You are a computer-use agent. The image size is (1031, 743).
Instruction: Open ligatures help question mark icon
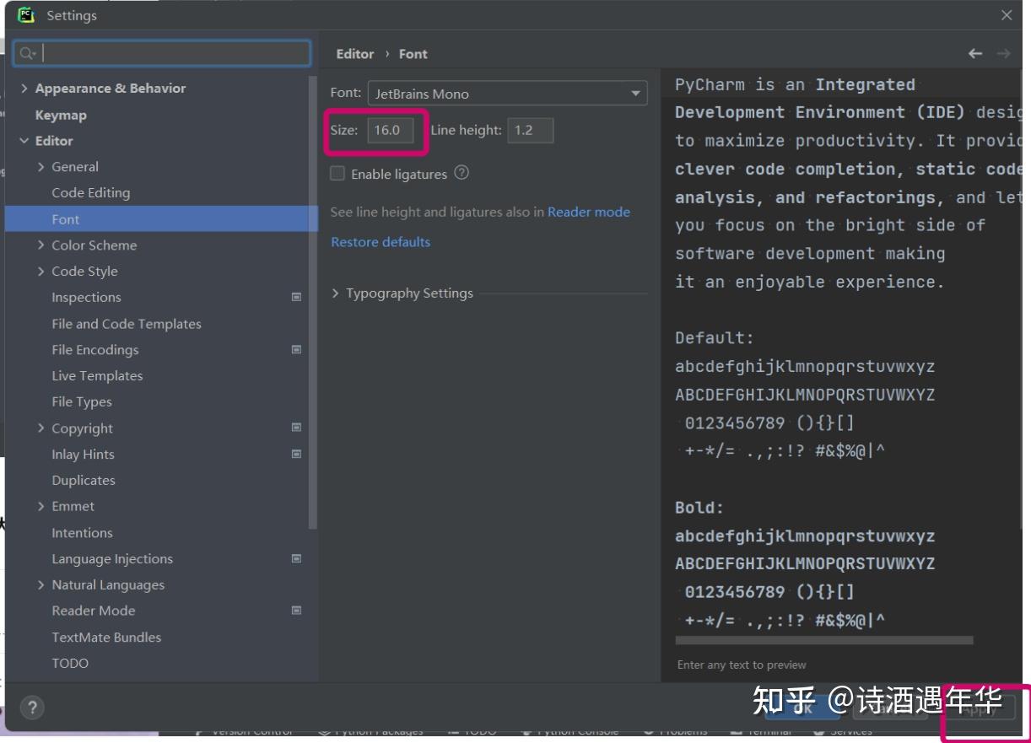click(462, 173)
